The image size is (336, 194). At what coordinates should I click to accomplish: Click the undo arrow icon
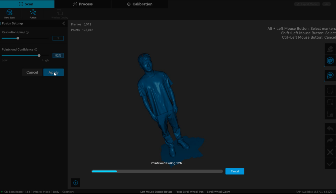point(330,129)
